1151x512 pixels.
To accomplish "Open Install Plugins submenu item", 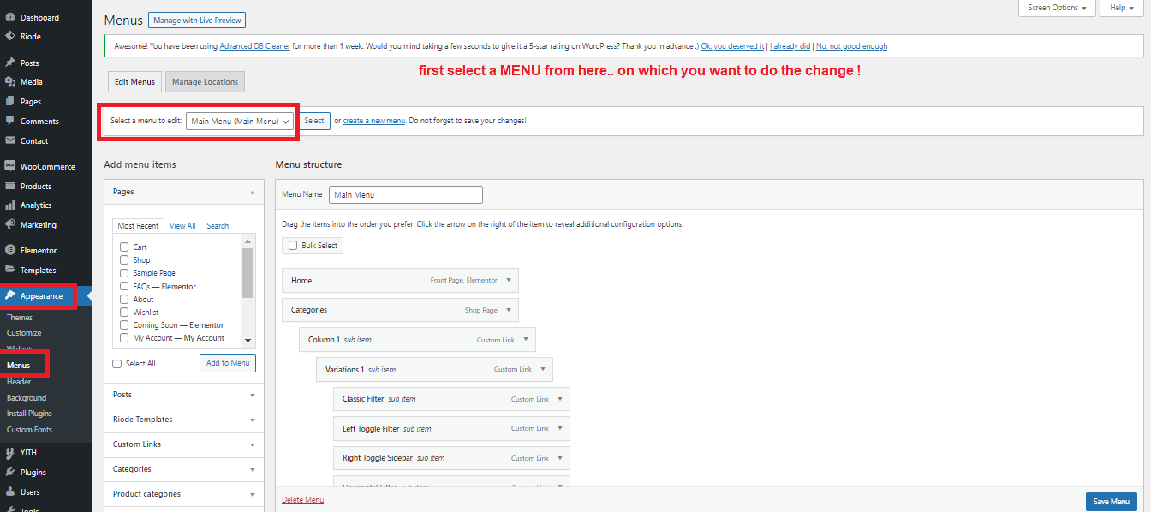I will coord(29,414).
